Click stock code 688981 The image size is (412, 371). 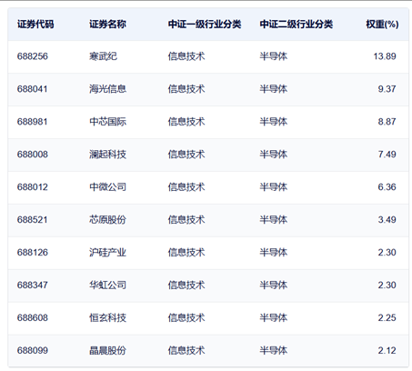(33, 122)
